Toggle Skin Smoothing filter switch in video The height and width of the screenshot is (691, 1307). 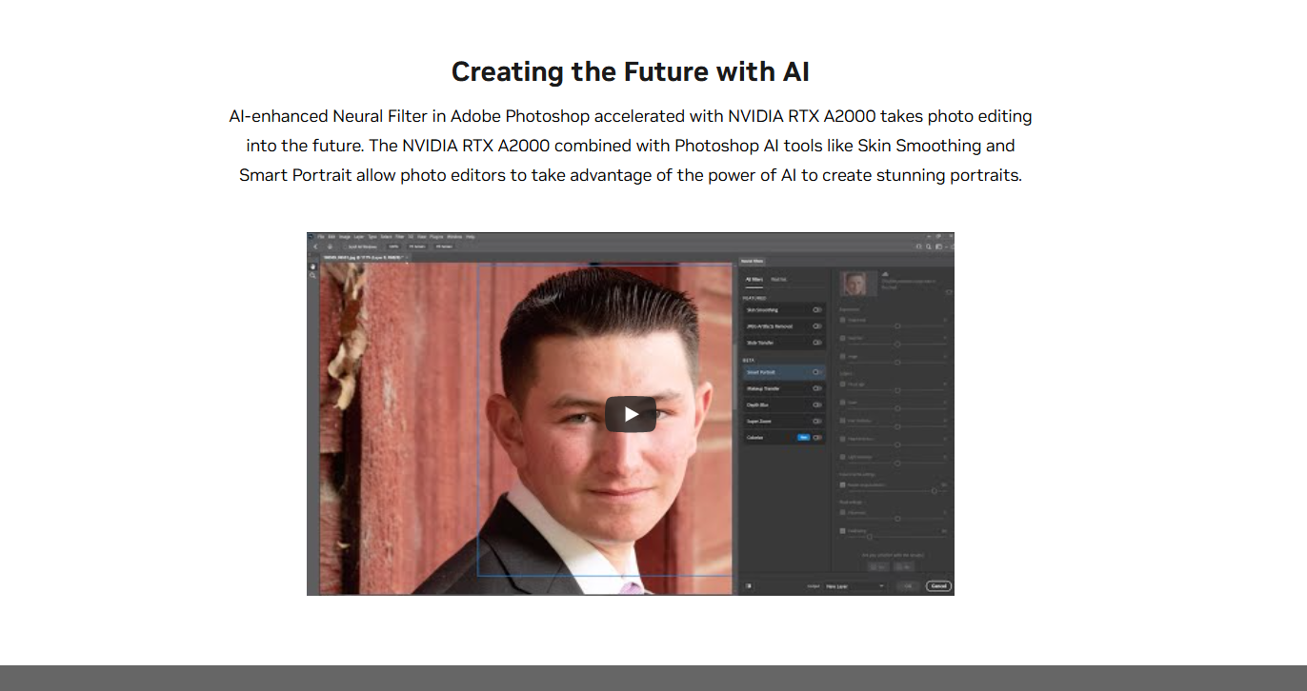pyautogui.click(x=817, y=309)
